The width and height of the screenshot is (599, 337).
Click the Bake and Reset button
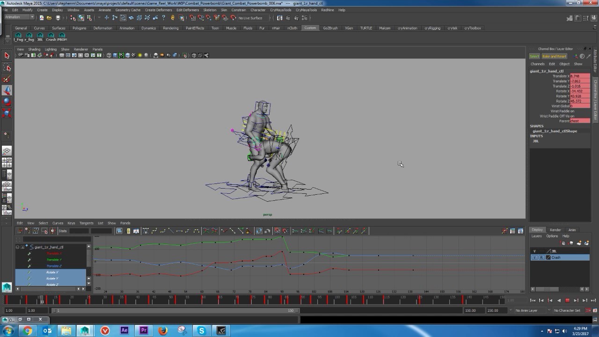tap(555, 56)
